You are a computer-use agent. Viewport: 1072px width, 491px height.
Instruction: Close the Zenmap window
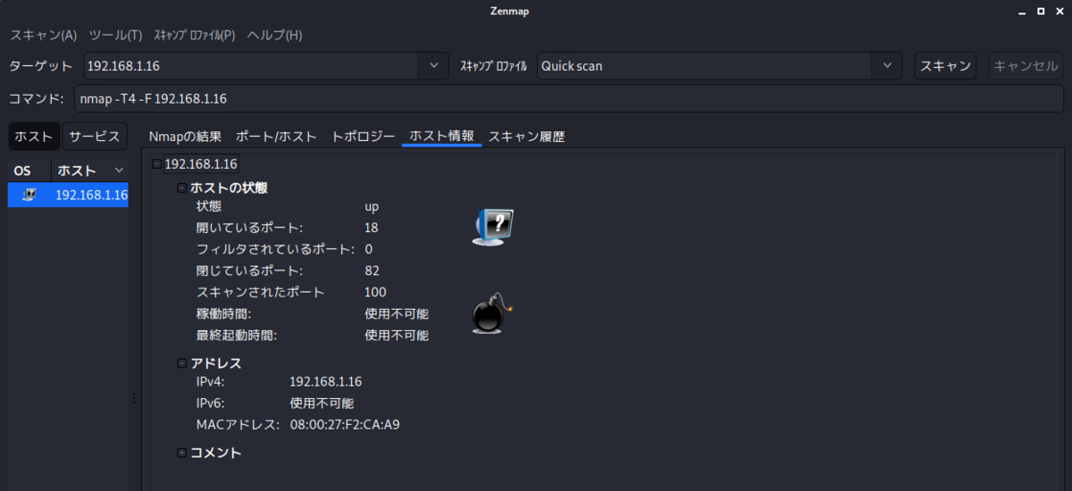pos(1059,12)
